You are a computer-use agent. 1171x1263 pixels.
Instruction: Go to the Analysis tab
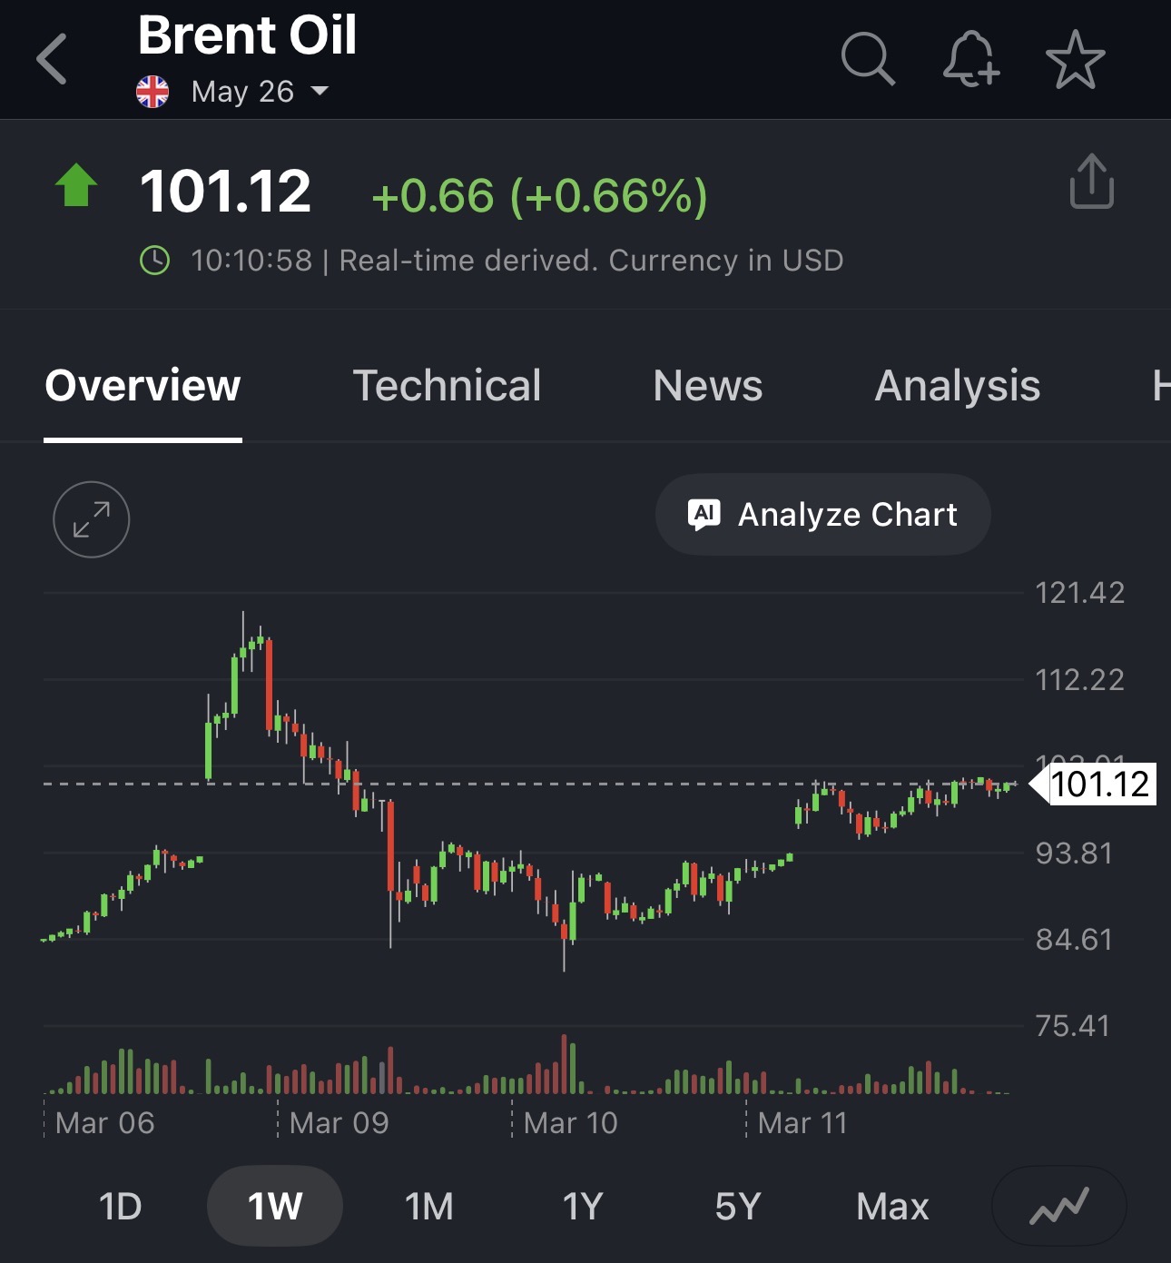click(957, 386)
